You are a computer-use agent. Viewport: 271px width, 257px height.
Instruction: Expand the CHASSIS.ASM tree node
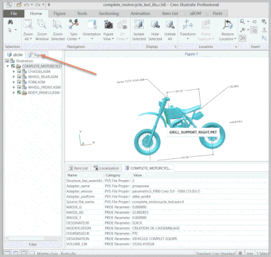tap(14, 72)
